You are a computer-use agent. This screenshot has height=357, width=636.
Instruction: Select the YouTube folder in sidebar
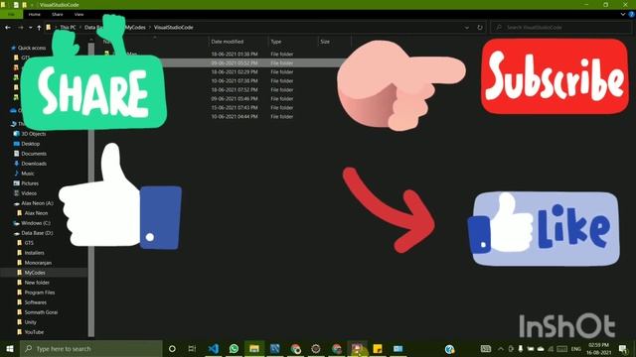(x=34, y=332)
